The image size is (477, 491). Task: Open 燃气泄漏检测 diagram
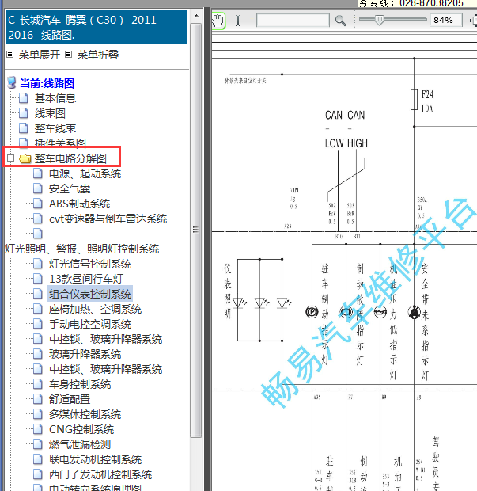80,444
